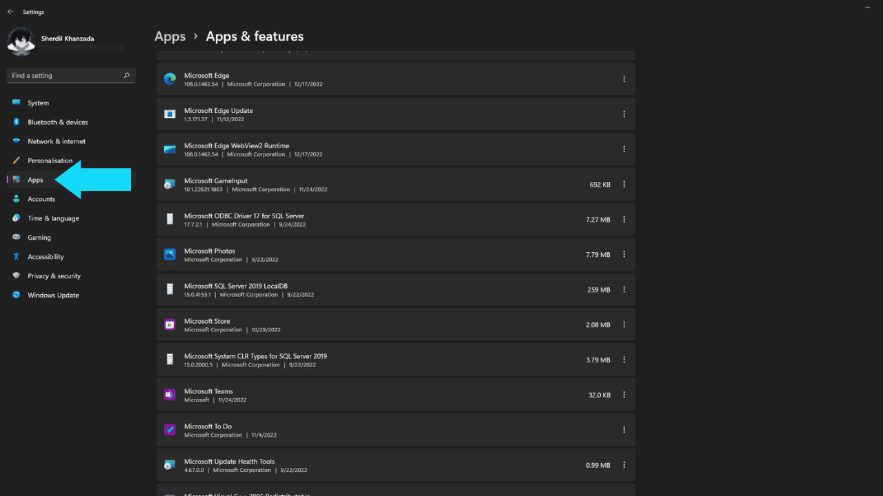Viewport: 883px width, 496px height.
Task: Open more options for SQL Server 2019 LocalDB
Action: click(624, 290)
